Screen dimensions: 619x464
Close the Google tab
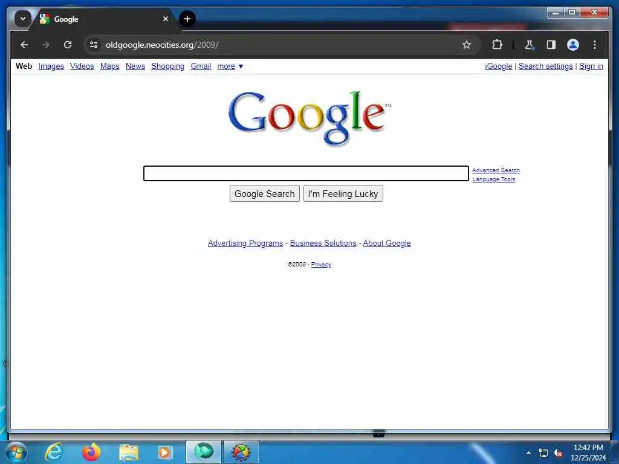[x=166, y=19]
